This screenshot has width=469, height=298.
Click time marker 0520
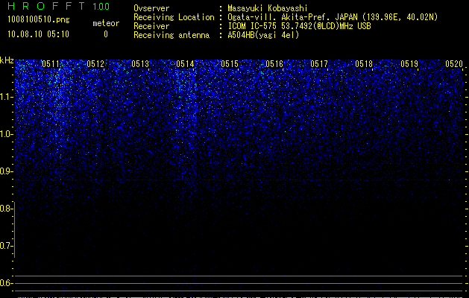[x=454, y=63]
